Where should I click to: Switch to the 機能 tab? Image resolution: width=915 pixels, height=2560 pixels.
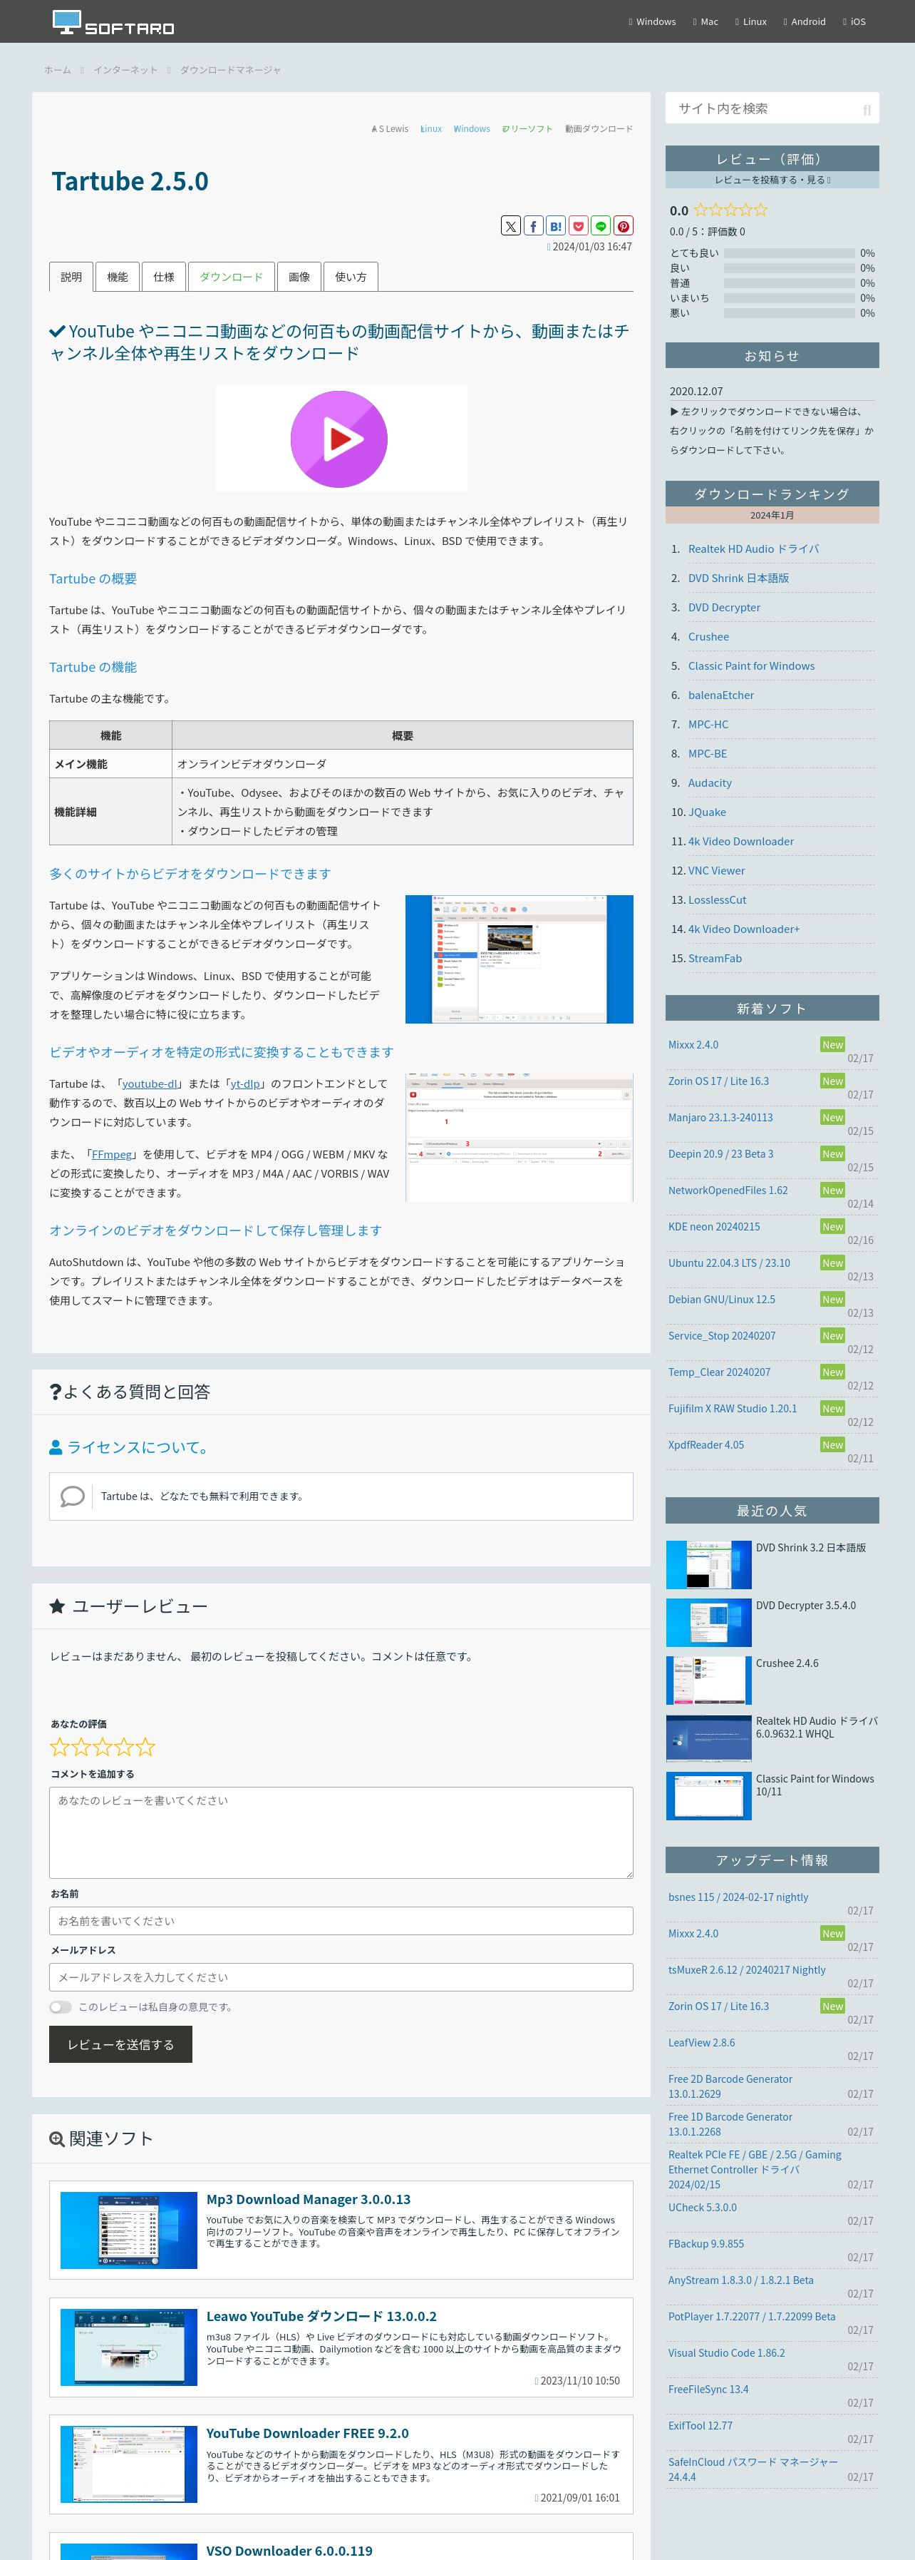coord(117,276)
